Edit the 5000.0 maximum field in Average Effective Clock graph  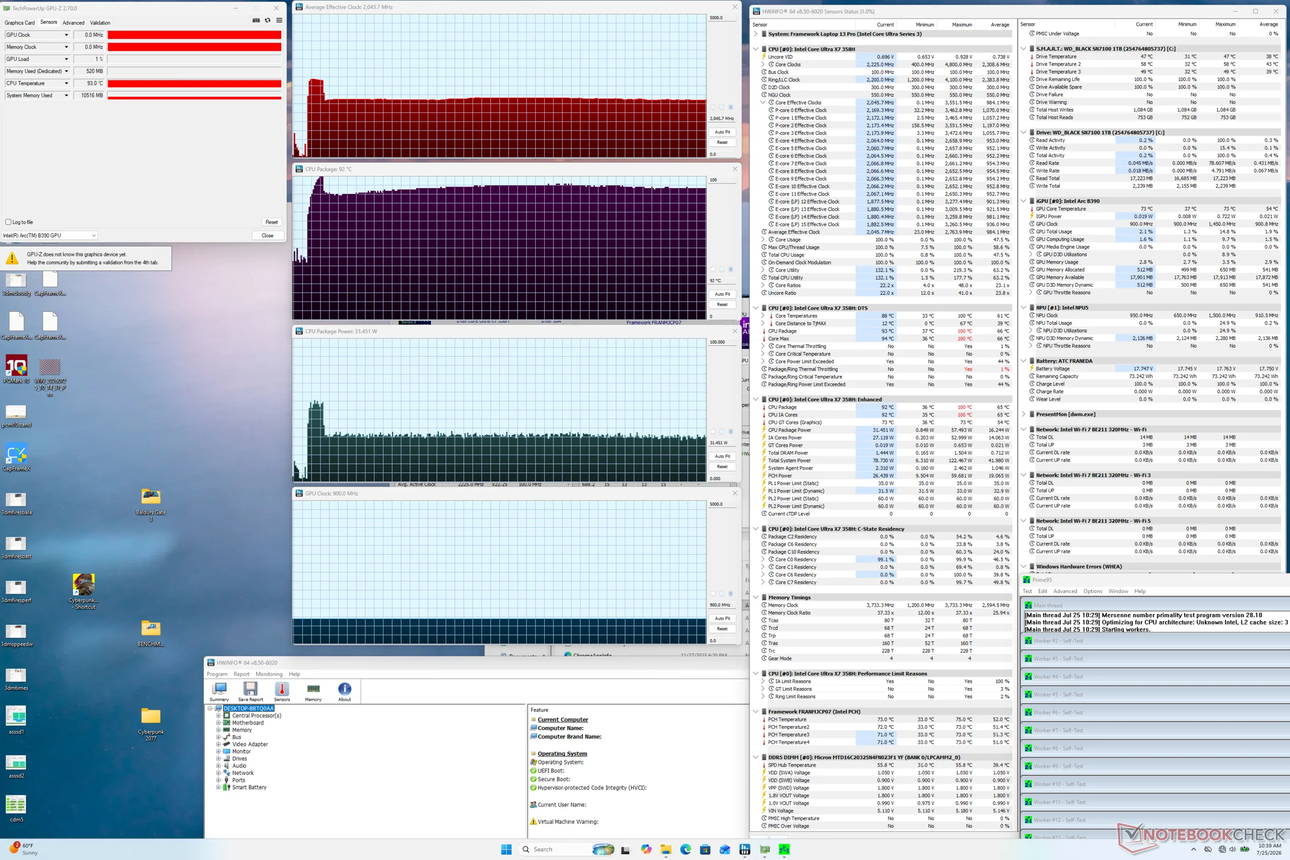[722, 18]
